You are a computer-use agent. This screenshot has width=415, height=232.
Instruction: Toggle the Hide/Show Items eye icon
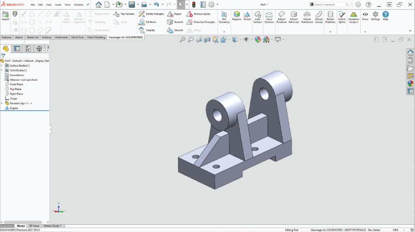246,40
